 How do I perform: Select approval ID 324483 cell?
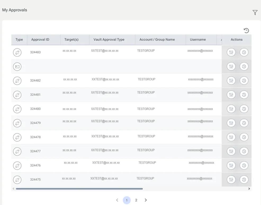pos(35,52)
